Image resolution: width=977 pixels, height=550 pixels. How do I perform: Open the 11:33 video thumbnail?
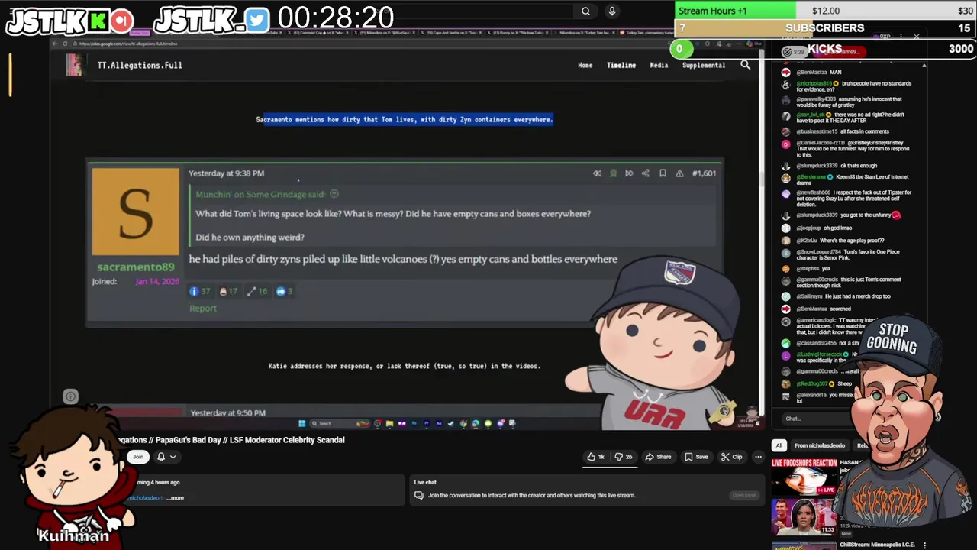coord(804,516)
